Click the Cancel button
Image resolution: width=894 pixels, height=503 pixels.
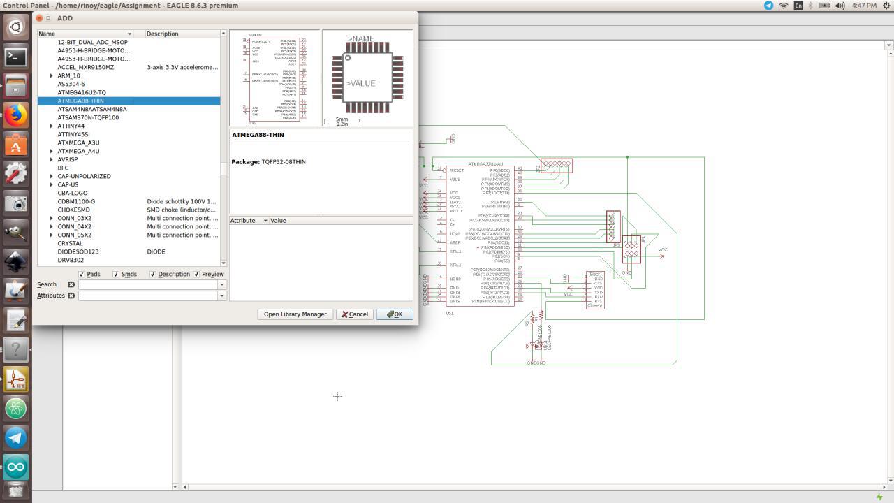coord(355,314)
